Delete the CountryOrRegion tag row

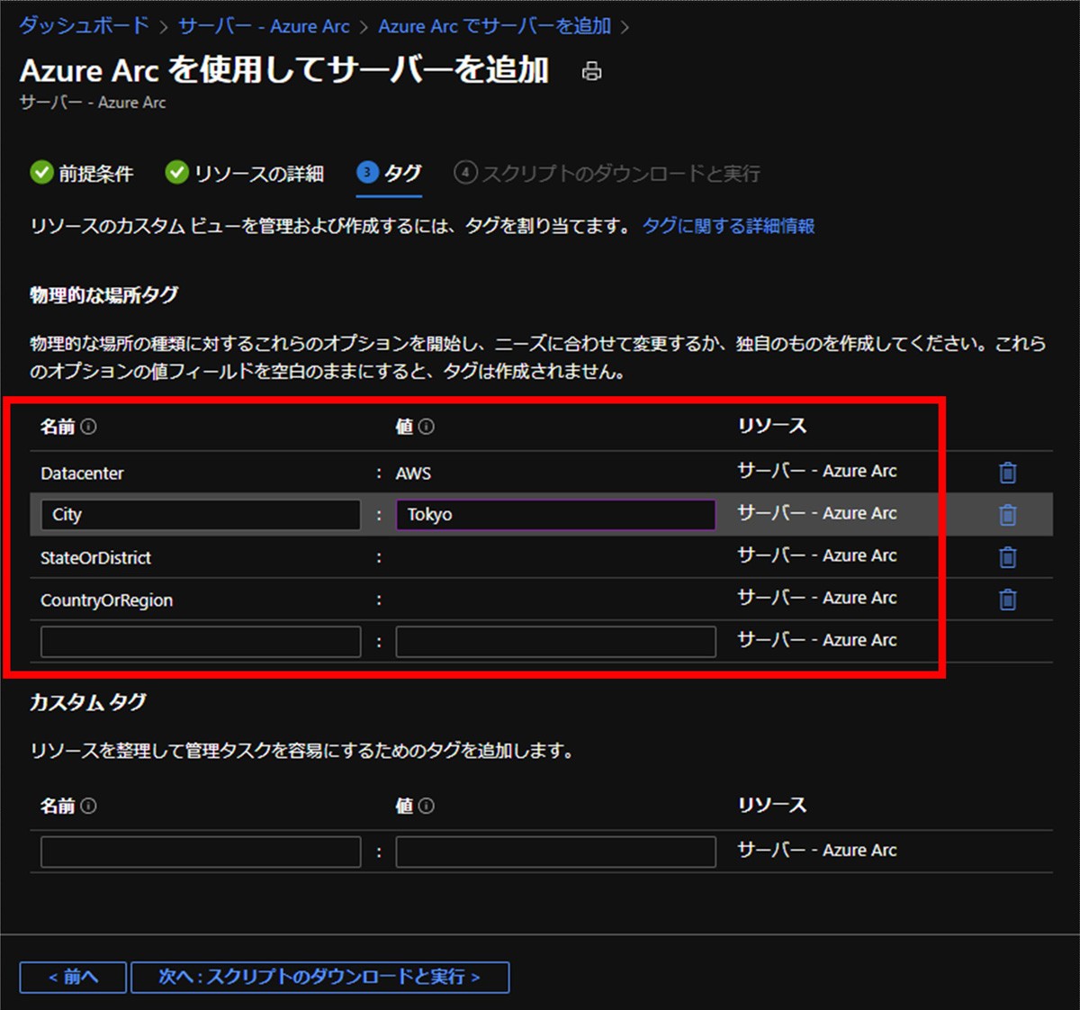[1008, 600]
